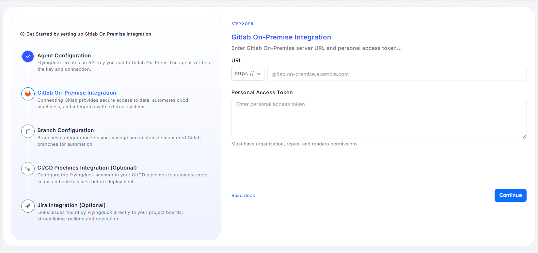Select the Agent Configuration step title

64,56
